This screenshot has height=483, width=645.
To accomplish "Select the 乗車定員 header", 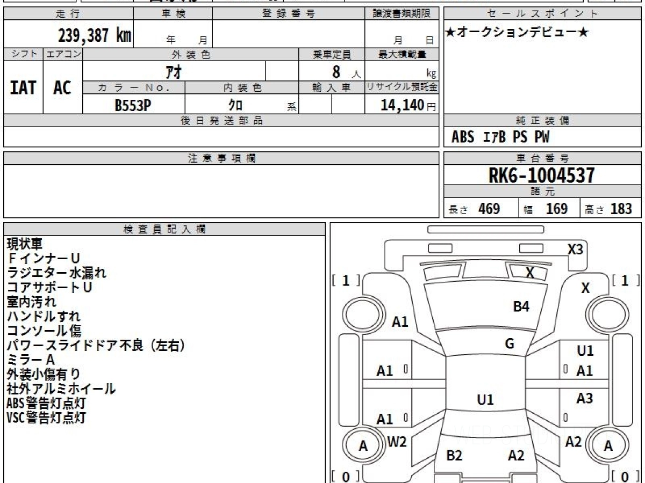I will (332, 54).
